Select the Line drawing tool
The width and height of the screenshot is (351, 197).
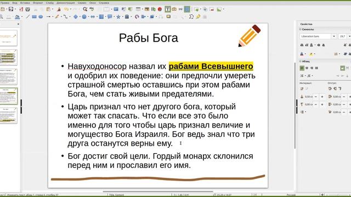28,17
